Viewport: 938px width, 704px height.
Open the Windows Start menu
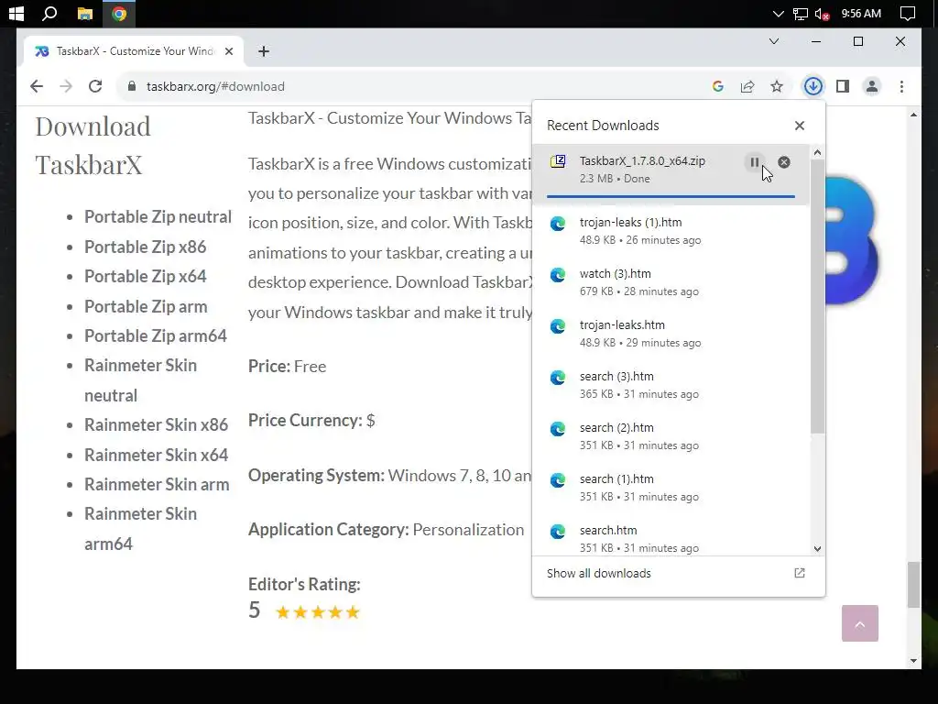pos(16,13)
